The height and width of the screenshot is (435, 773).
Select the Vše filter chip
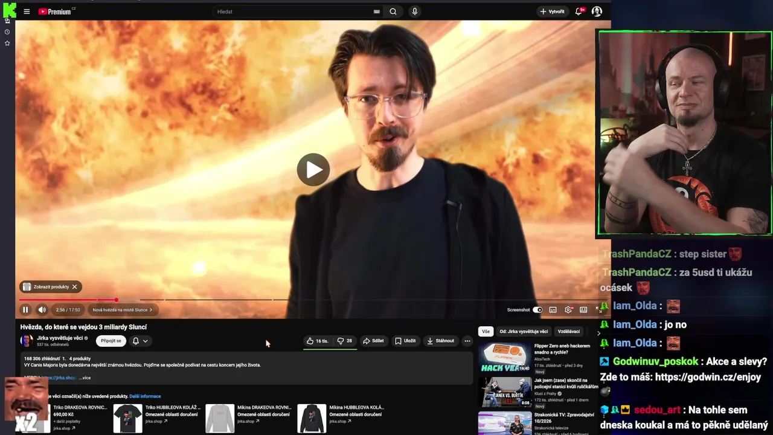[486, 332]
